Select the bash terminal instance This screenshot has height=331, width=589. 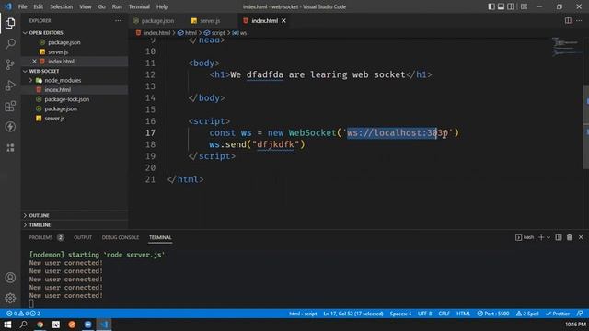(x=525, y=237)
